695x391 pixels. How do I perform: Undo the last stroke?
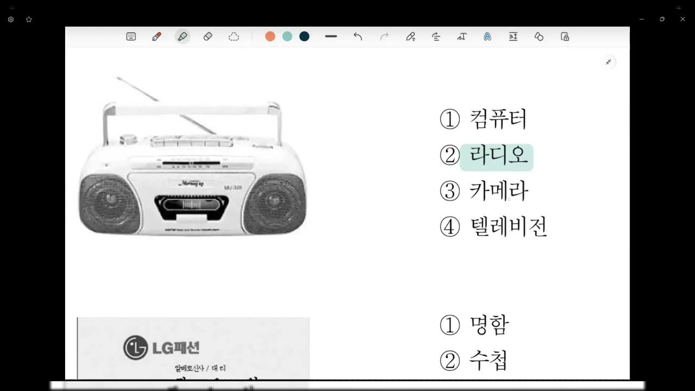(357, 36)
